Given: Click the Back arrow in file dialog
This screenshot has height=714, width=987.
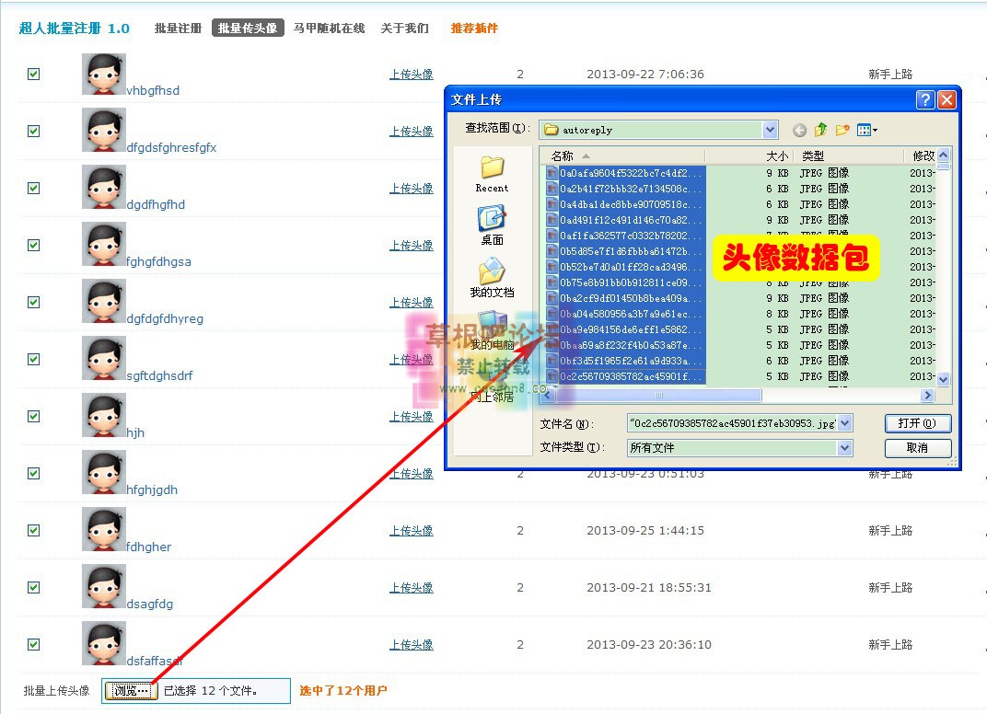Looking at the screenshot, I should tap(799, 131).
